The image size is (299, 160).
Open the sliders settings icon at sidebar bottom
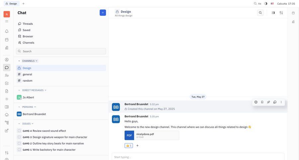click(x=7, y=153)
